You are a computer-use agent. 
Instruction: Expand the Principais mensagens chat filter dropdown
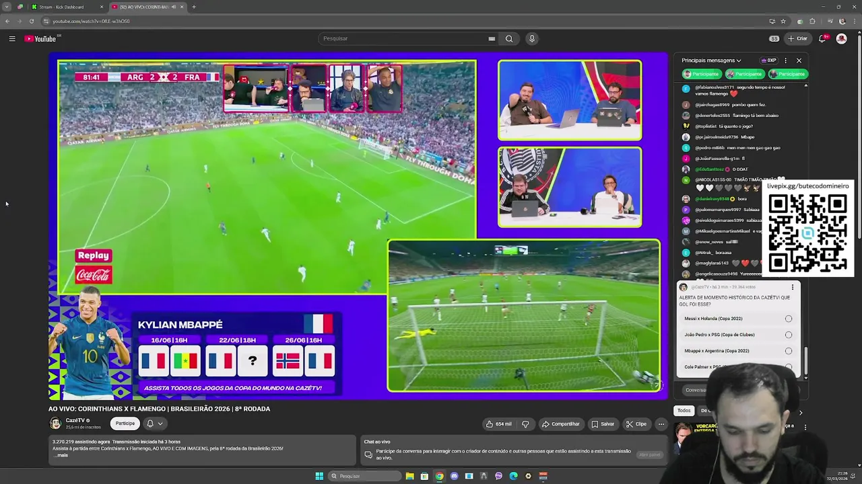tap(711, 61)
